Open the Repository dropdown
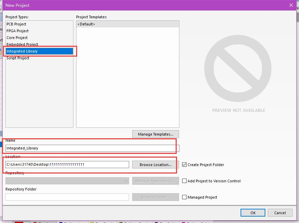The width and height of the screenshot is (299, 223). point(67,181)
